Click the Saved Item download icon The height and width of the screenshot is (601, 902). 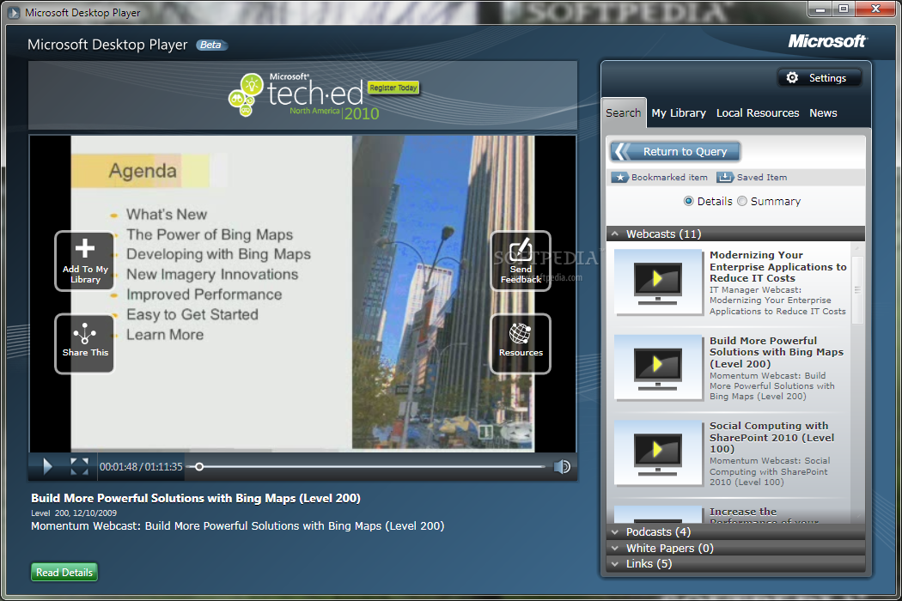click(x=725, y=177)
